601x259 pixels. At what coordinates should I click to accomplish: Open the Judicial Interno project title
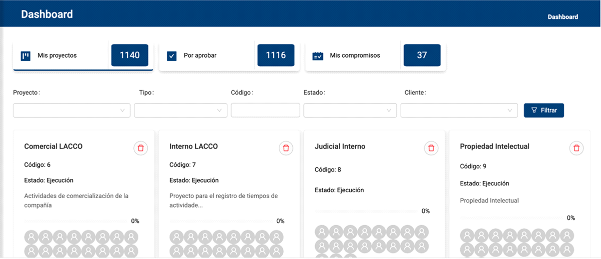[x=340, y=146]
